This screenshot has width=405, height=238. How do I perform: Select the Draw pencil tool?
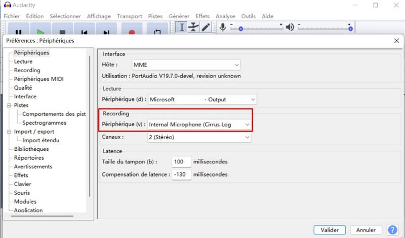tap(206, 27)
